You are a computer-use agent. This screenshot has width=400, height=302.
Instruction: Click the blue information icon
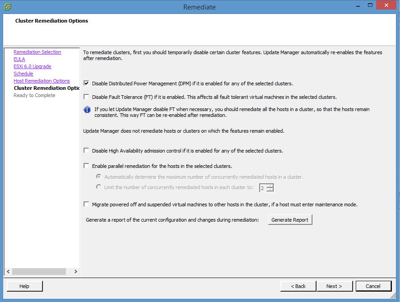[x=88, y=110]
